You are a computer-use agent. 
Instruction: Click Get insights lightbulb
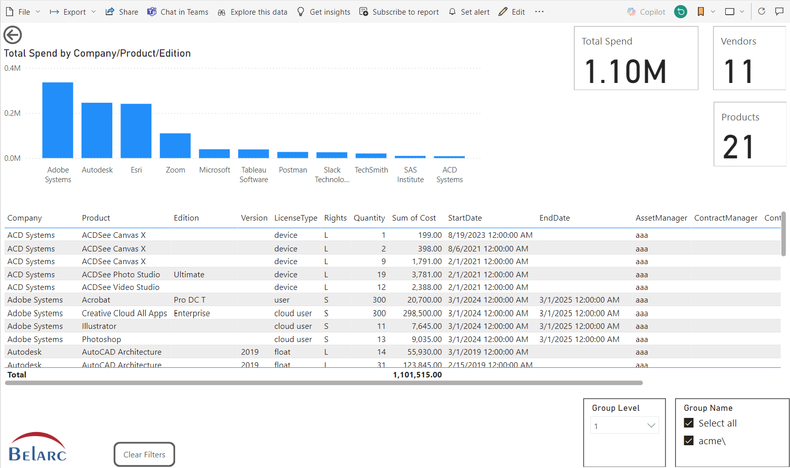323,12
